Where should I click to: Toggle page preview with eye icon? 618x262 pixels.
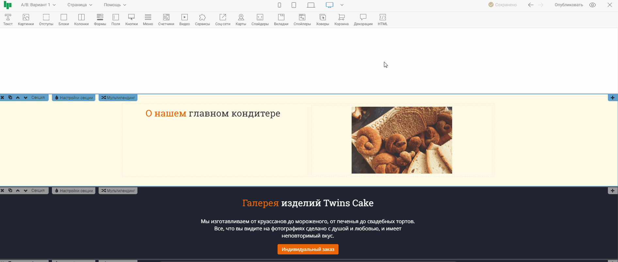pyautogui.click(x=593, y=5)
